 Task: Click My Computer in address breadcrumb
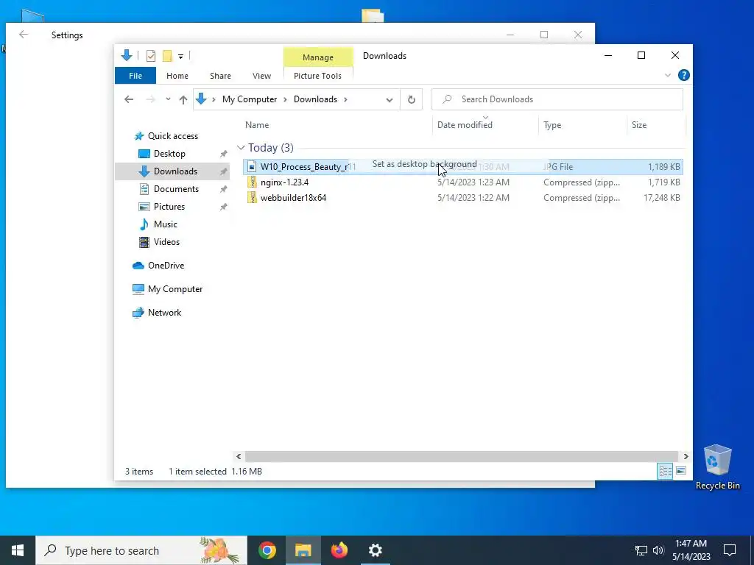coord(250,99)
